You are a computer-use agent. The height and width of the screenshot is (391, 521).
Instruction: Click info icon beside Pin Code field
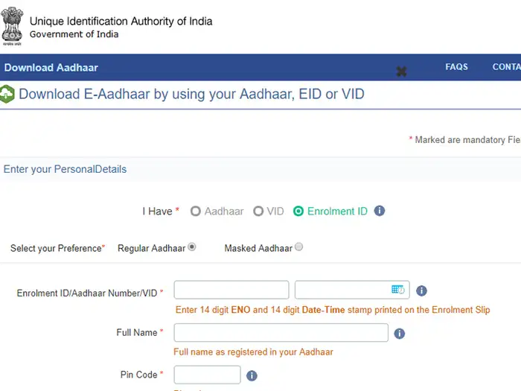tap(252, 375)
